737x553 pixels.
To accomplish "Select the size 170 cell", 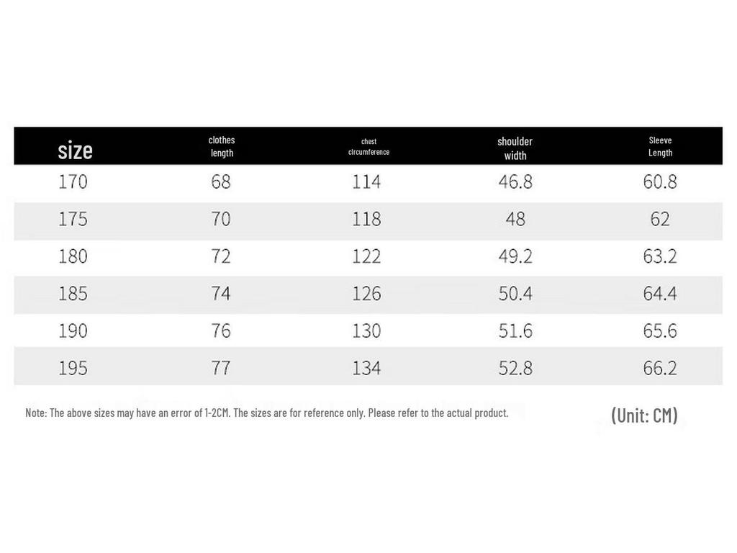I will [73, 182].
